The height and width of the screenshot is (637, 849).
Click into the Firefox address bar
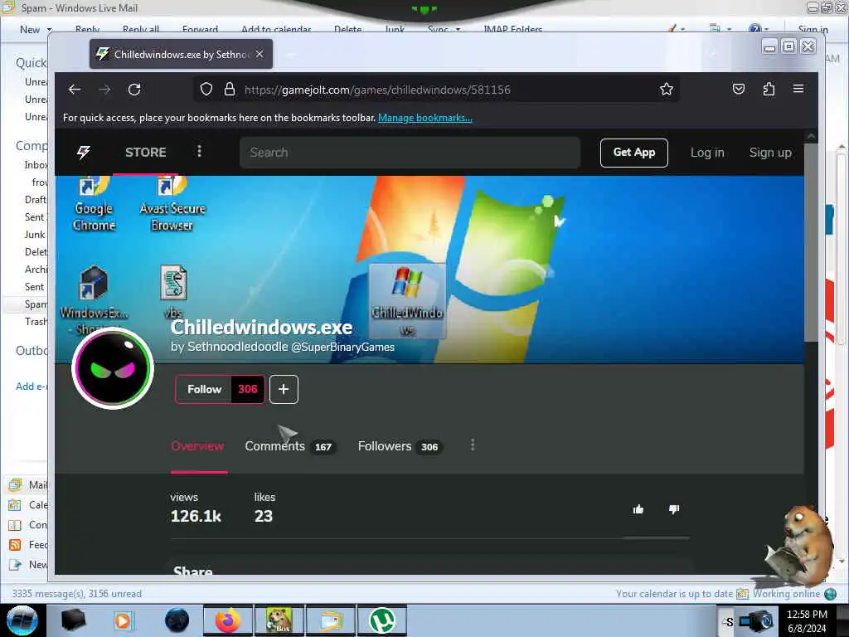pyautogui.click(x=436, y=90)
